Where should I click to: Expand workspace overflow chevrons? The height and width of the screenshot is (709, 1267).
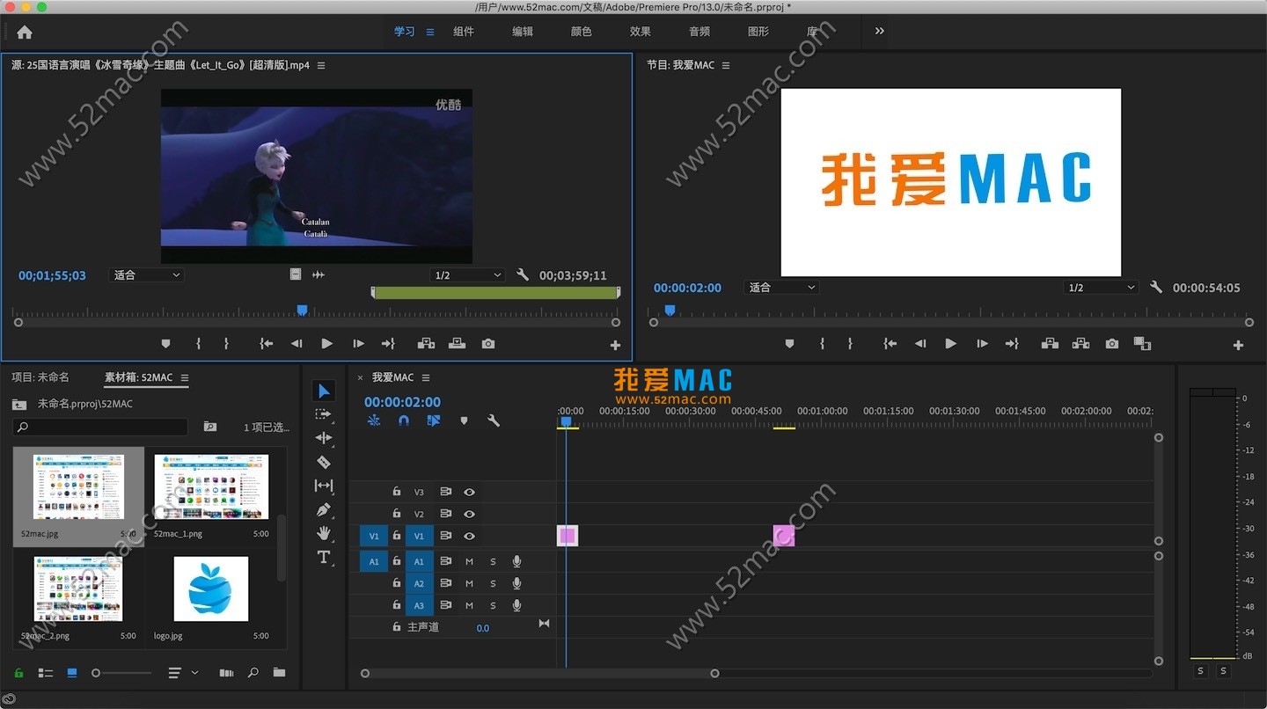click(879, 31)
